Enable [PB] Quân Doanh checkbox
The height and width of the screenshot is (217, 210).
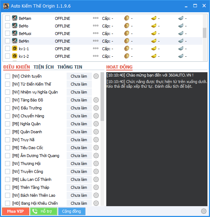click(x=8, y=132)
